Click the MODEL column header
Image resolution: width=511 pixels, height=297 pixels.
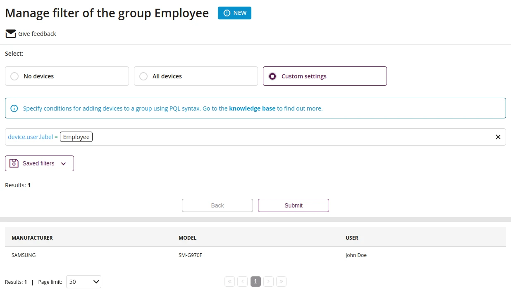click(x=188, y=238)
